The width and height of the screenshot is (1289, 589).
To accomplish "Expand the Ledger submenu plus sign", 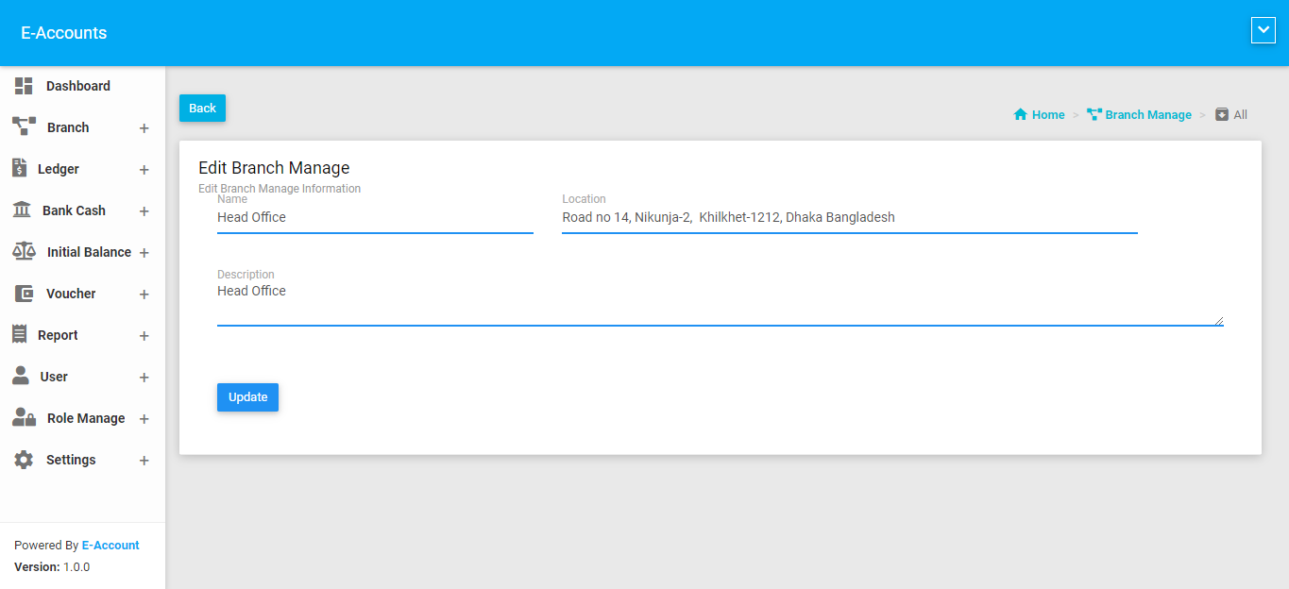I will pyautogui.click(x=144, y=170).
